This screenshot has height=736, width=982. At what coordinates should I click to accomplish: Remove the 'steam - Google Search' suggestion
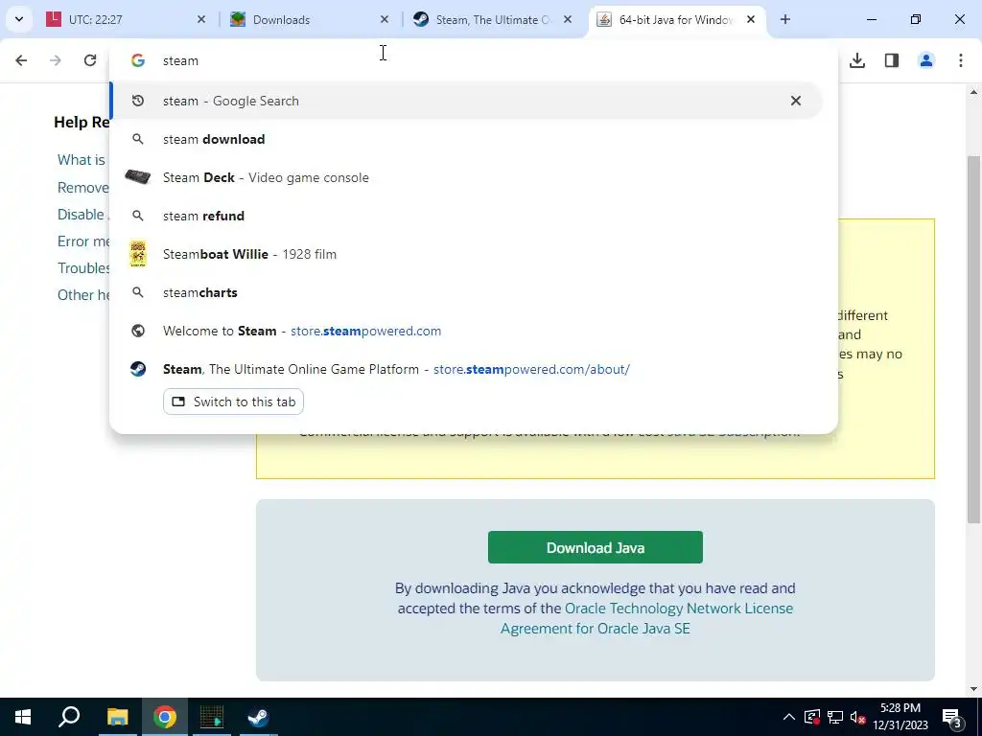(795, 101)
